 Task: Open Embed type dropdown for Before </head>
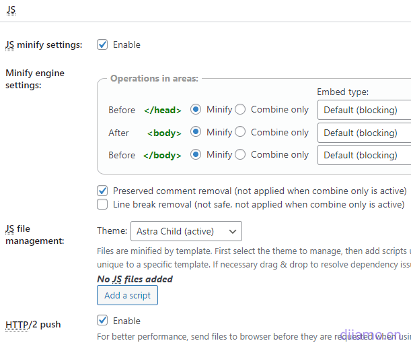pyautogui.click(x=364, y=110)
